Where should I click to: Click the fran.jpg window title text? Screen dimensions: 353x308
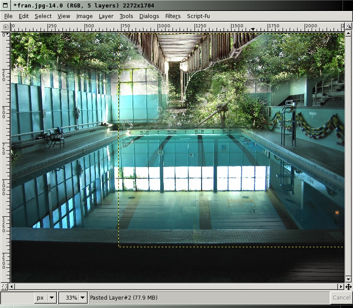[84, 5]
